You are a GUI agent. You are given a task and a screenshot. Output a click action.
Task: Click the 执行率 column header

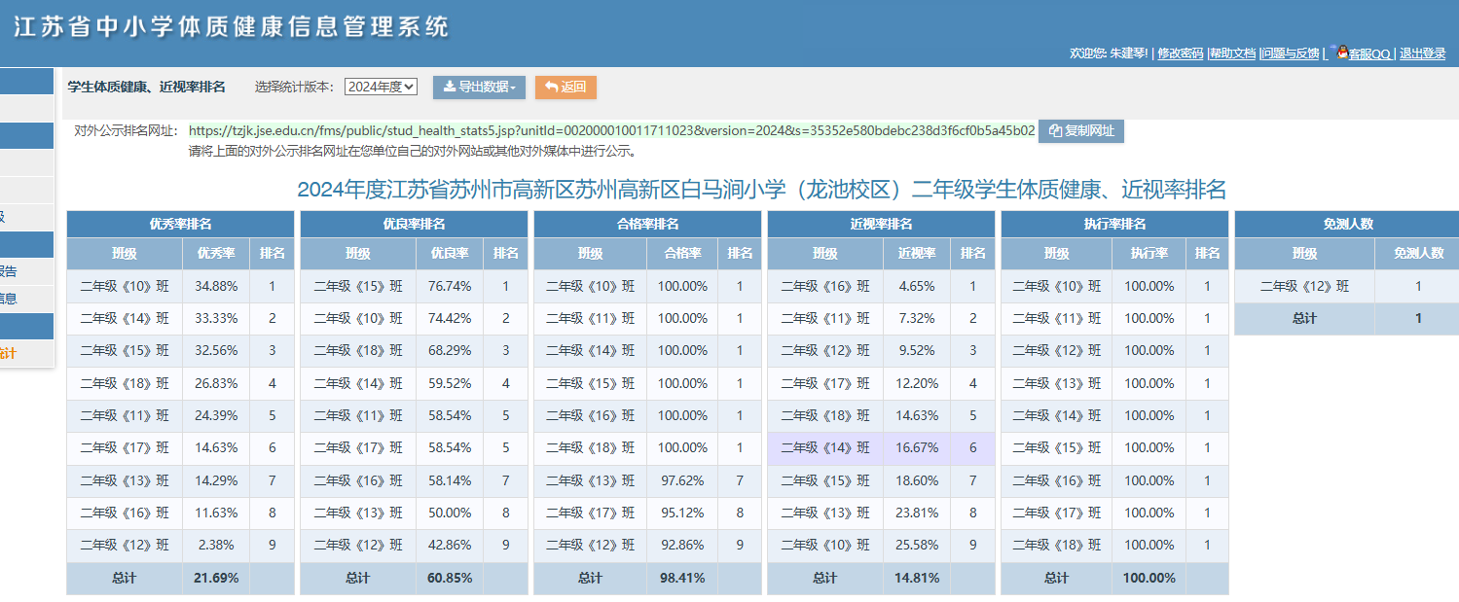(x=1149, y=254)
